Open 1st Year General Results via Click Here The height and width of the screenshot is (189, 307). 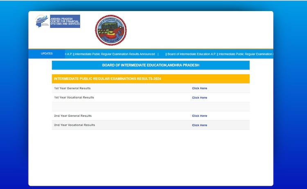199,88
